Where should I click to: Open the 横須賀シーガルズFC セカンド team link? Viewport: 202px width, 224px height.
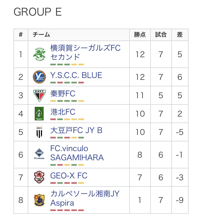85,52
